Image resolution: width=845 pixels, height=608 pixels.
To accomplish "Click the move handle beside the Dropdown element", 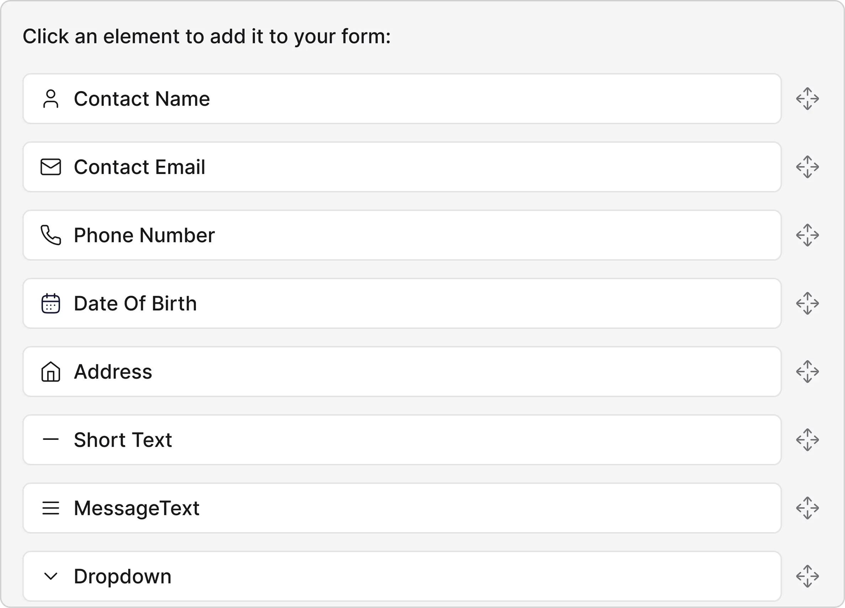I will 807,576.
